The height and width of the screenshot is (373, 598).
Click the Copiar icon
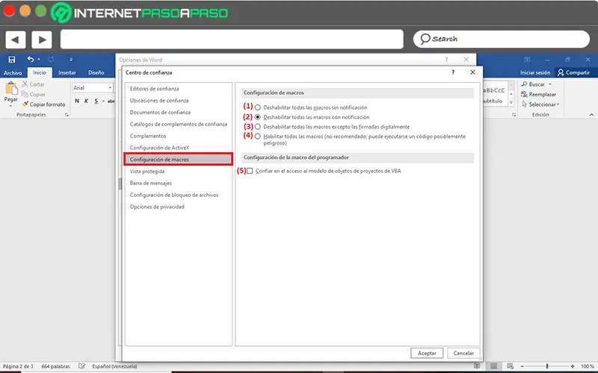(x=25, y=94)
